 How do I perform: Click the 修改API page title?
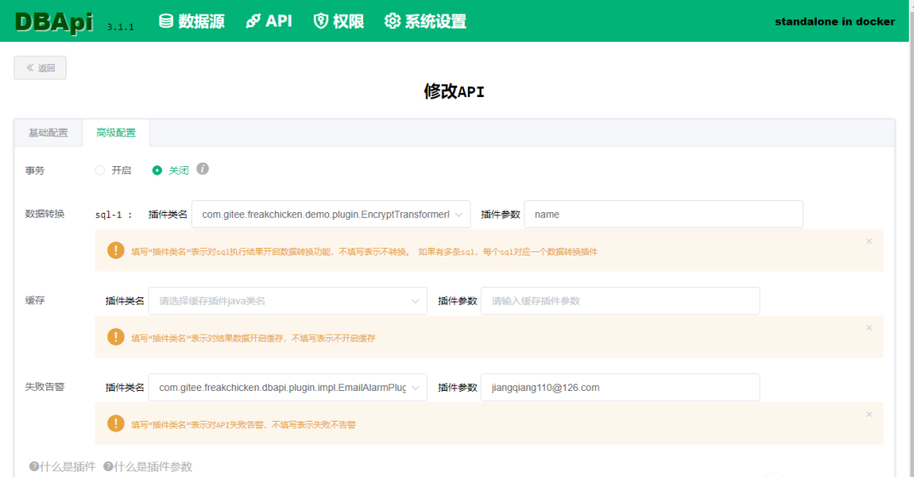pos(454,91)
